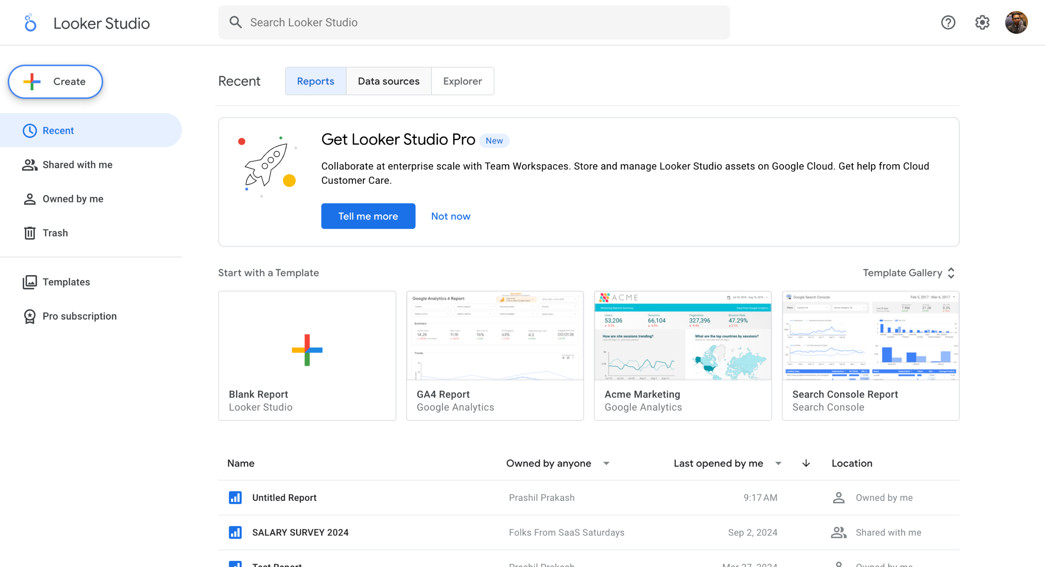The image size is (1045, 567).
Task: Click the Create button
Action: point(56,82)
